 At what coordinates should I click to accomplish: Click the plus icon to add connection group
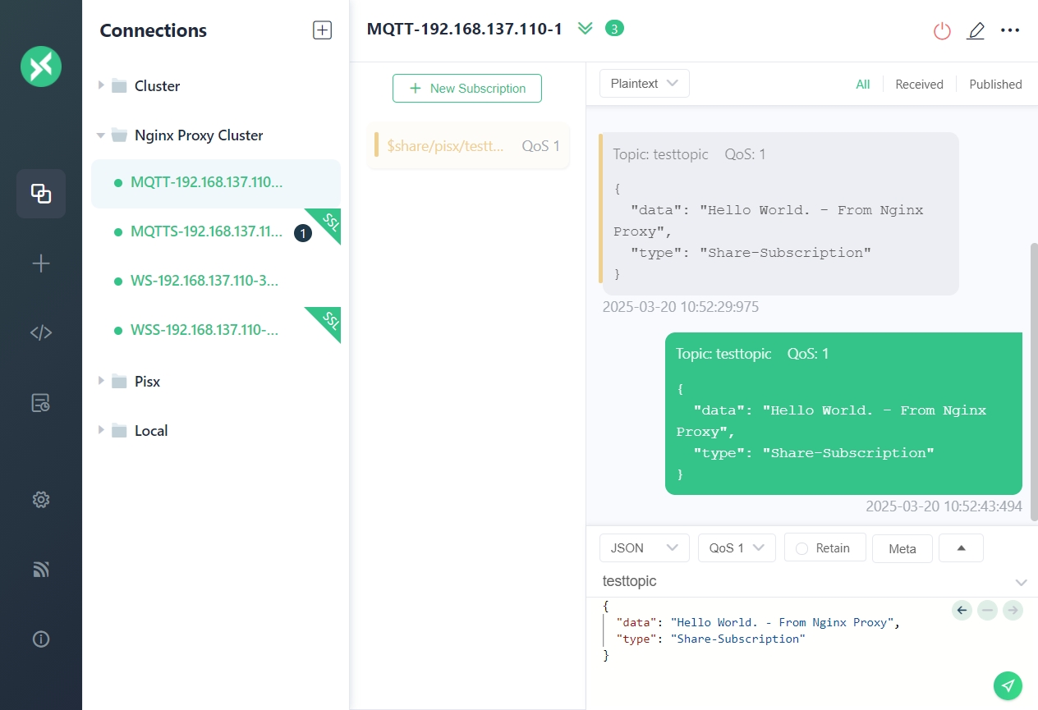(x=322, y=30)
